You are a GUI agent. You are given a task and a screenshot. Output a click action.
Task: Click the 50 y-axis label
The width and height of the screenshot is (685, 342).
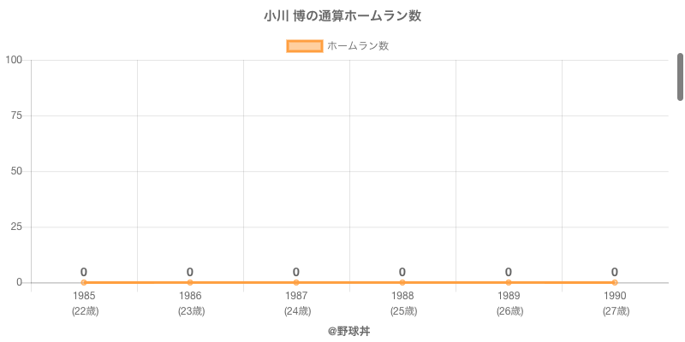tap(16, 171)
